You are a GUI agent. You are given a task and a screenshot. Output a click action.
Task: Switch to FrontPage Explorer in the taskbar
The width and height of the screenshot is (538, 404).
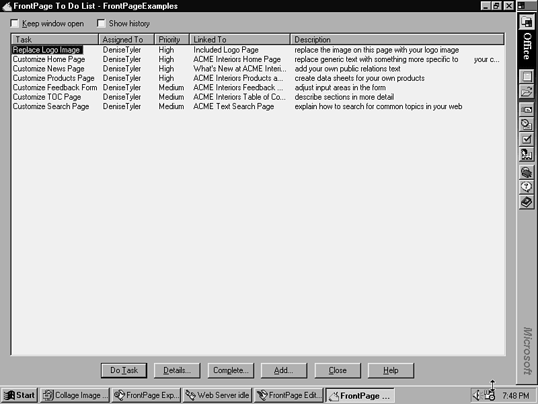point(147,395)
